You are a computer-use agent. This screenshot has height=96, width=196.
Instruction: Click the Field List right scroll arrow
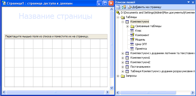(192, 92)
